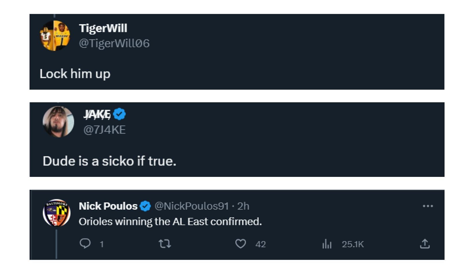Screen dimensions: 474x267
Task: Open the @NickPoulos91 handle link
Action: click(192, 206)
